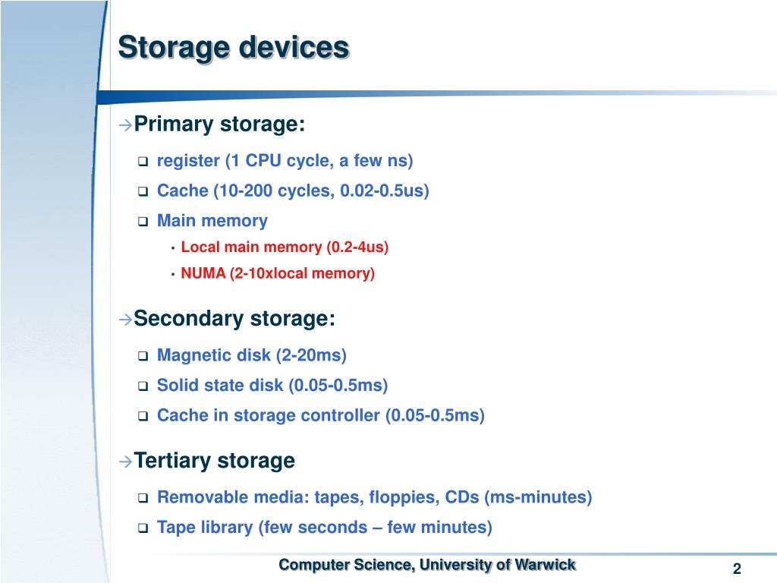Click the square bullet beside Cache cycles line
Screen dimensions: 777x583
pos(143,191)
